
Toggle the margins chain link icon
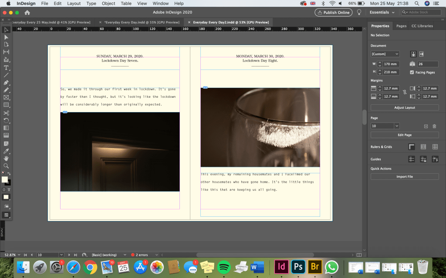405,92
